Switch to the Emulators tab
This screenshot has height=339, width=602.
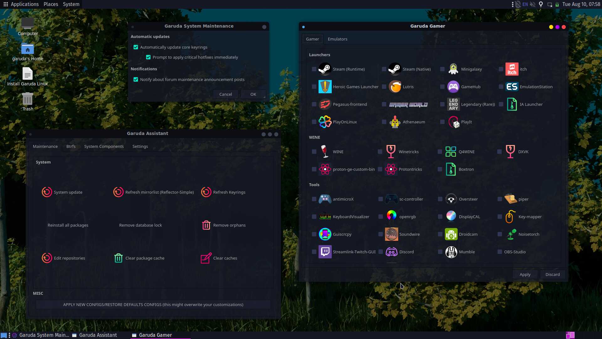point(337,39)
